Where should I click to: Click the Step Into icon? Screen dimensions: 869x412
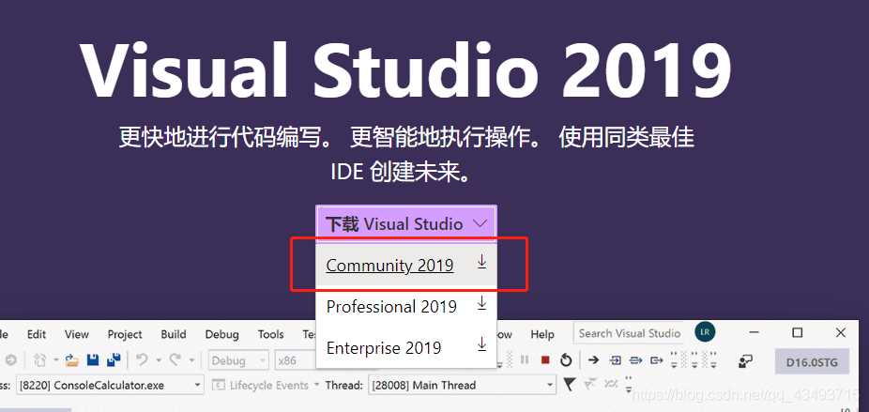point(616,360)
